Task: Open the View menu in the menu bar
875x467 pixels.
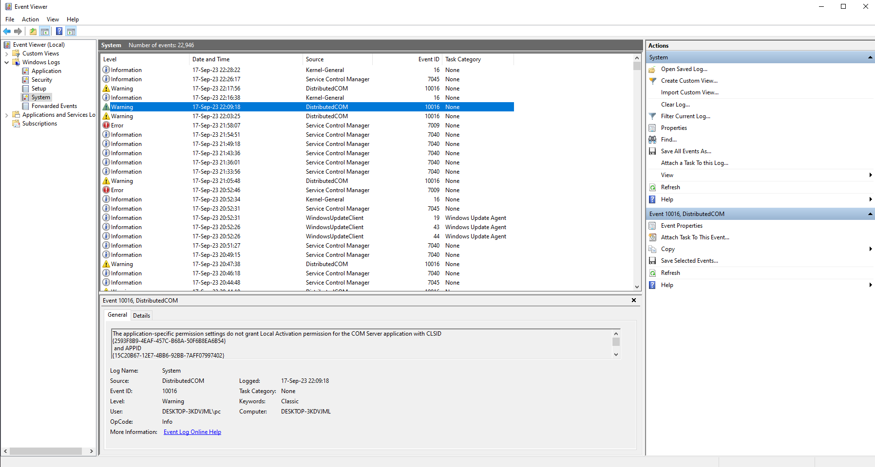Action: pyautogui.click(x=53, y=19)
